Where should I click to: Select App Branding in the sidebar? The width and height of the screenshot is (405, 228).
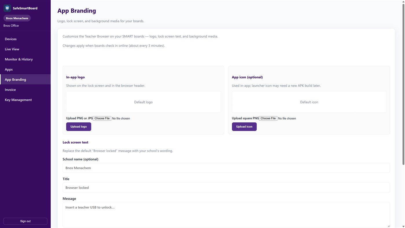coord(25,80)
